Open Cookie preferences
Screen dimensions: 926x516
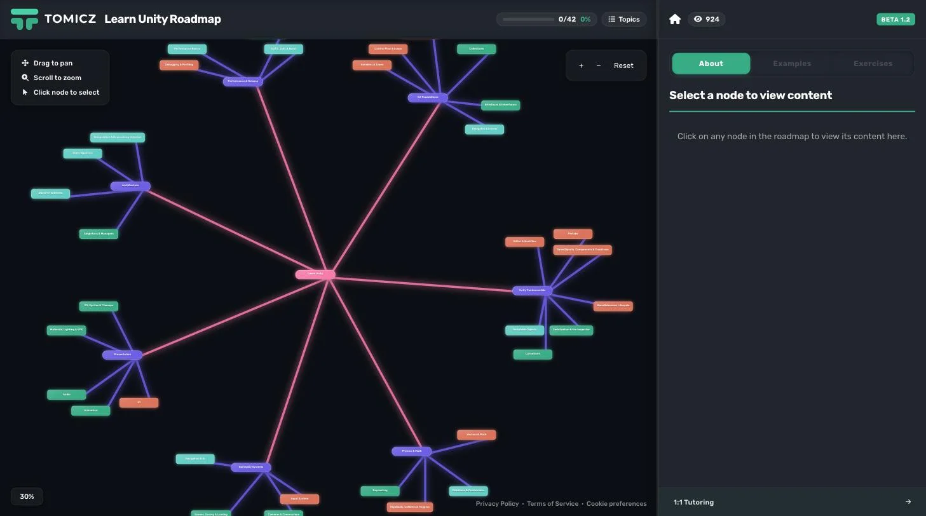coord(616,504)
